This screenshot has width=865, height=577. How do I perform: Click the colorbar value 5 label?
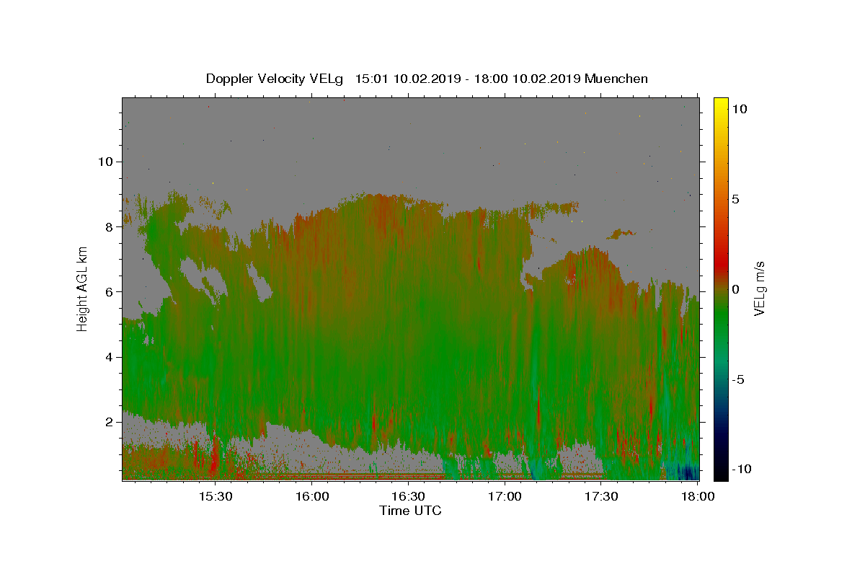tap(735, 199)
